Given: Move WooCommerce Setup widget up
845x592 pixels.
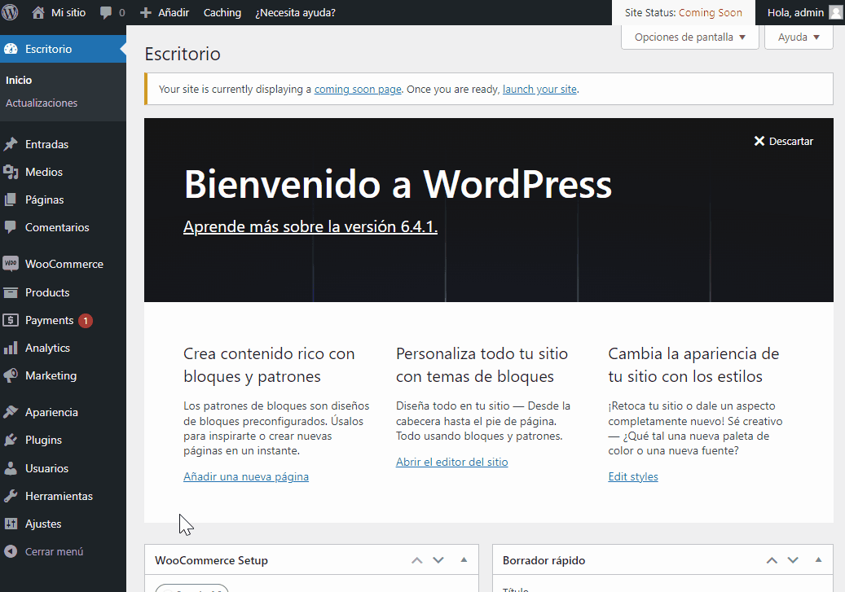Looking at the screenshot, I should click(416, 560).
